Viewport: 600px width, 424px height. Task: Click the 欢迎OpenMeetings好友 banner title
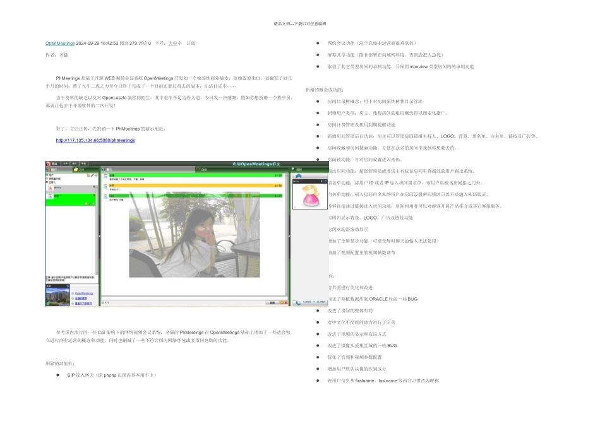coord(256,164)
